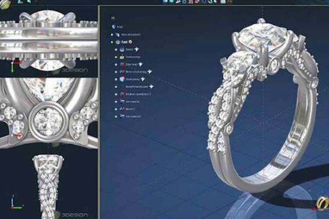The height and width of the screenshot is (219, 329).
Task: Click the Part node icon in tree
Action: 118,42
